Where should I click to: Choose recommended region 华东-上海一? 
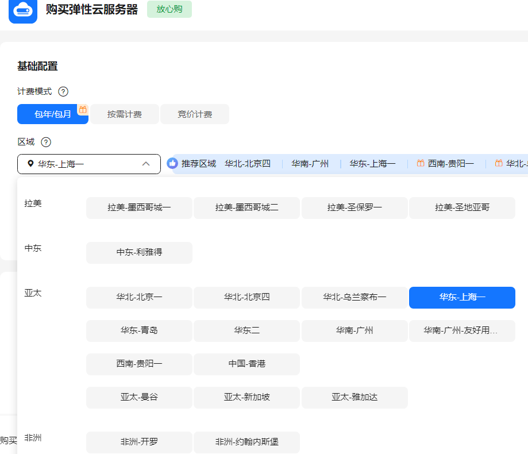372,164
